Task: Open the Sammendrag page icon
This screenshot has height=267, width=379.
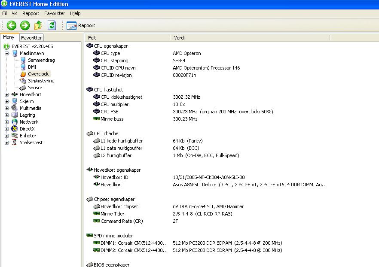Action: coord(23,60)
